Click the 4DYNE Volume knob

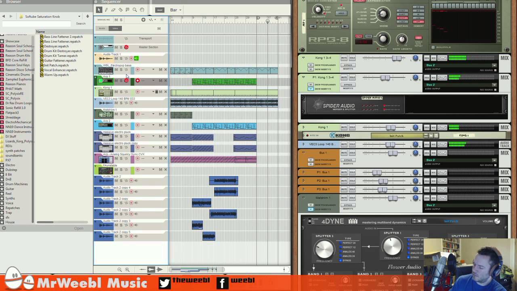click(x=497, y=221)
